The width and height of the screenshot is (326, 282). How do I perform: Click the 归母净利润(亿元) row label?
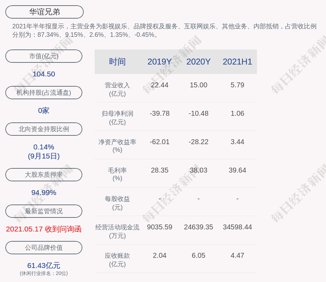pos(117,118)
